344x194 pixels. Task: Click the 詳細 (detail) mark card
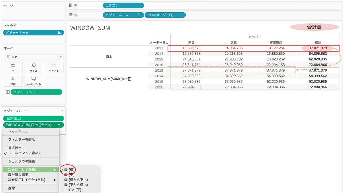coord(13,81)
